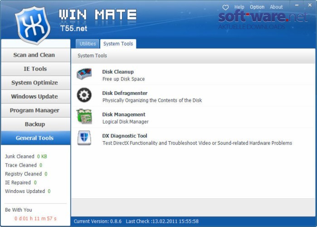Select the System Tools tab
317x227 pixels.
click(x=118, y=44)
